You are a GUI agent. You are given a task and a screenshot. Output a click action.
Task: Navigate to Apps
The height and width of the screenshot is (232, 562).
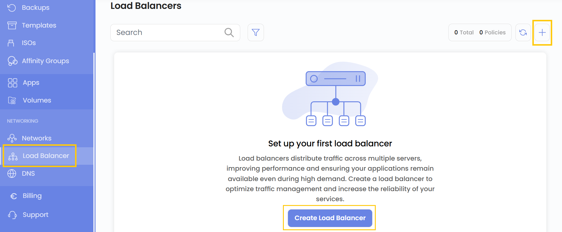(x=31, y=83)
